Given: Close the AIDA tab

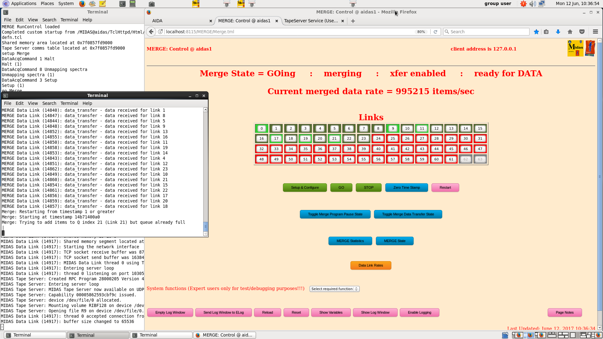Looking at the screenshot, I should (x=211, y=21).
